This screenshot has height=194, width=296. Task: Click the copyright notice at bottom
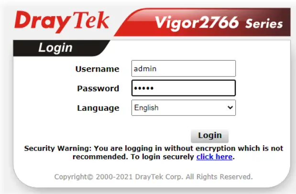[153, 177]
